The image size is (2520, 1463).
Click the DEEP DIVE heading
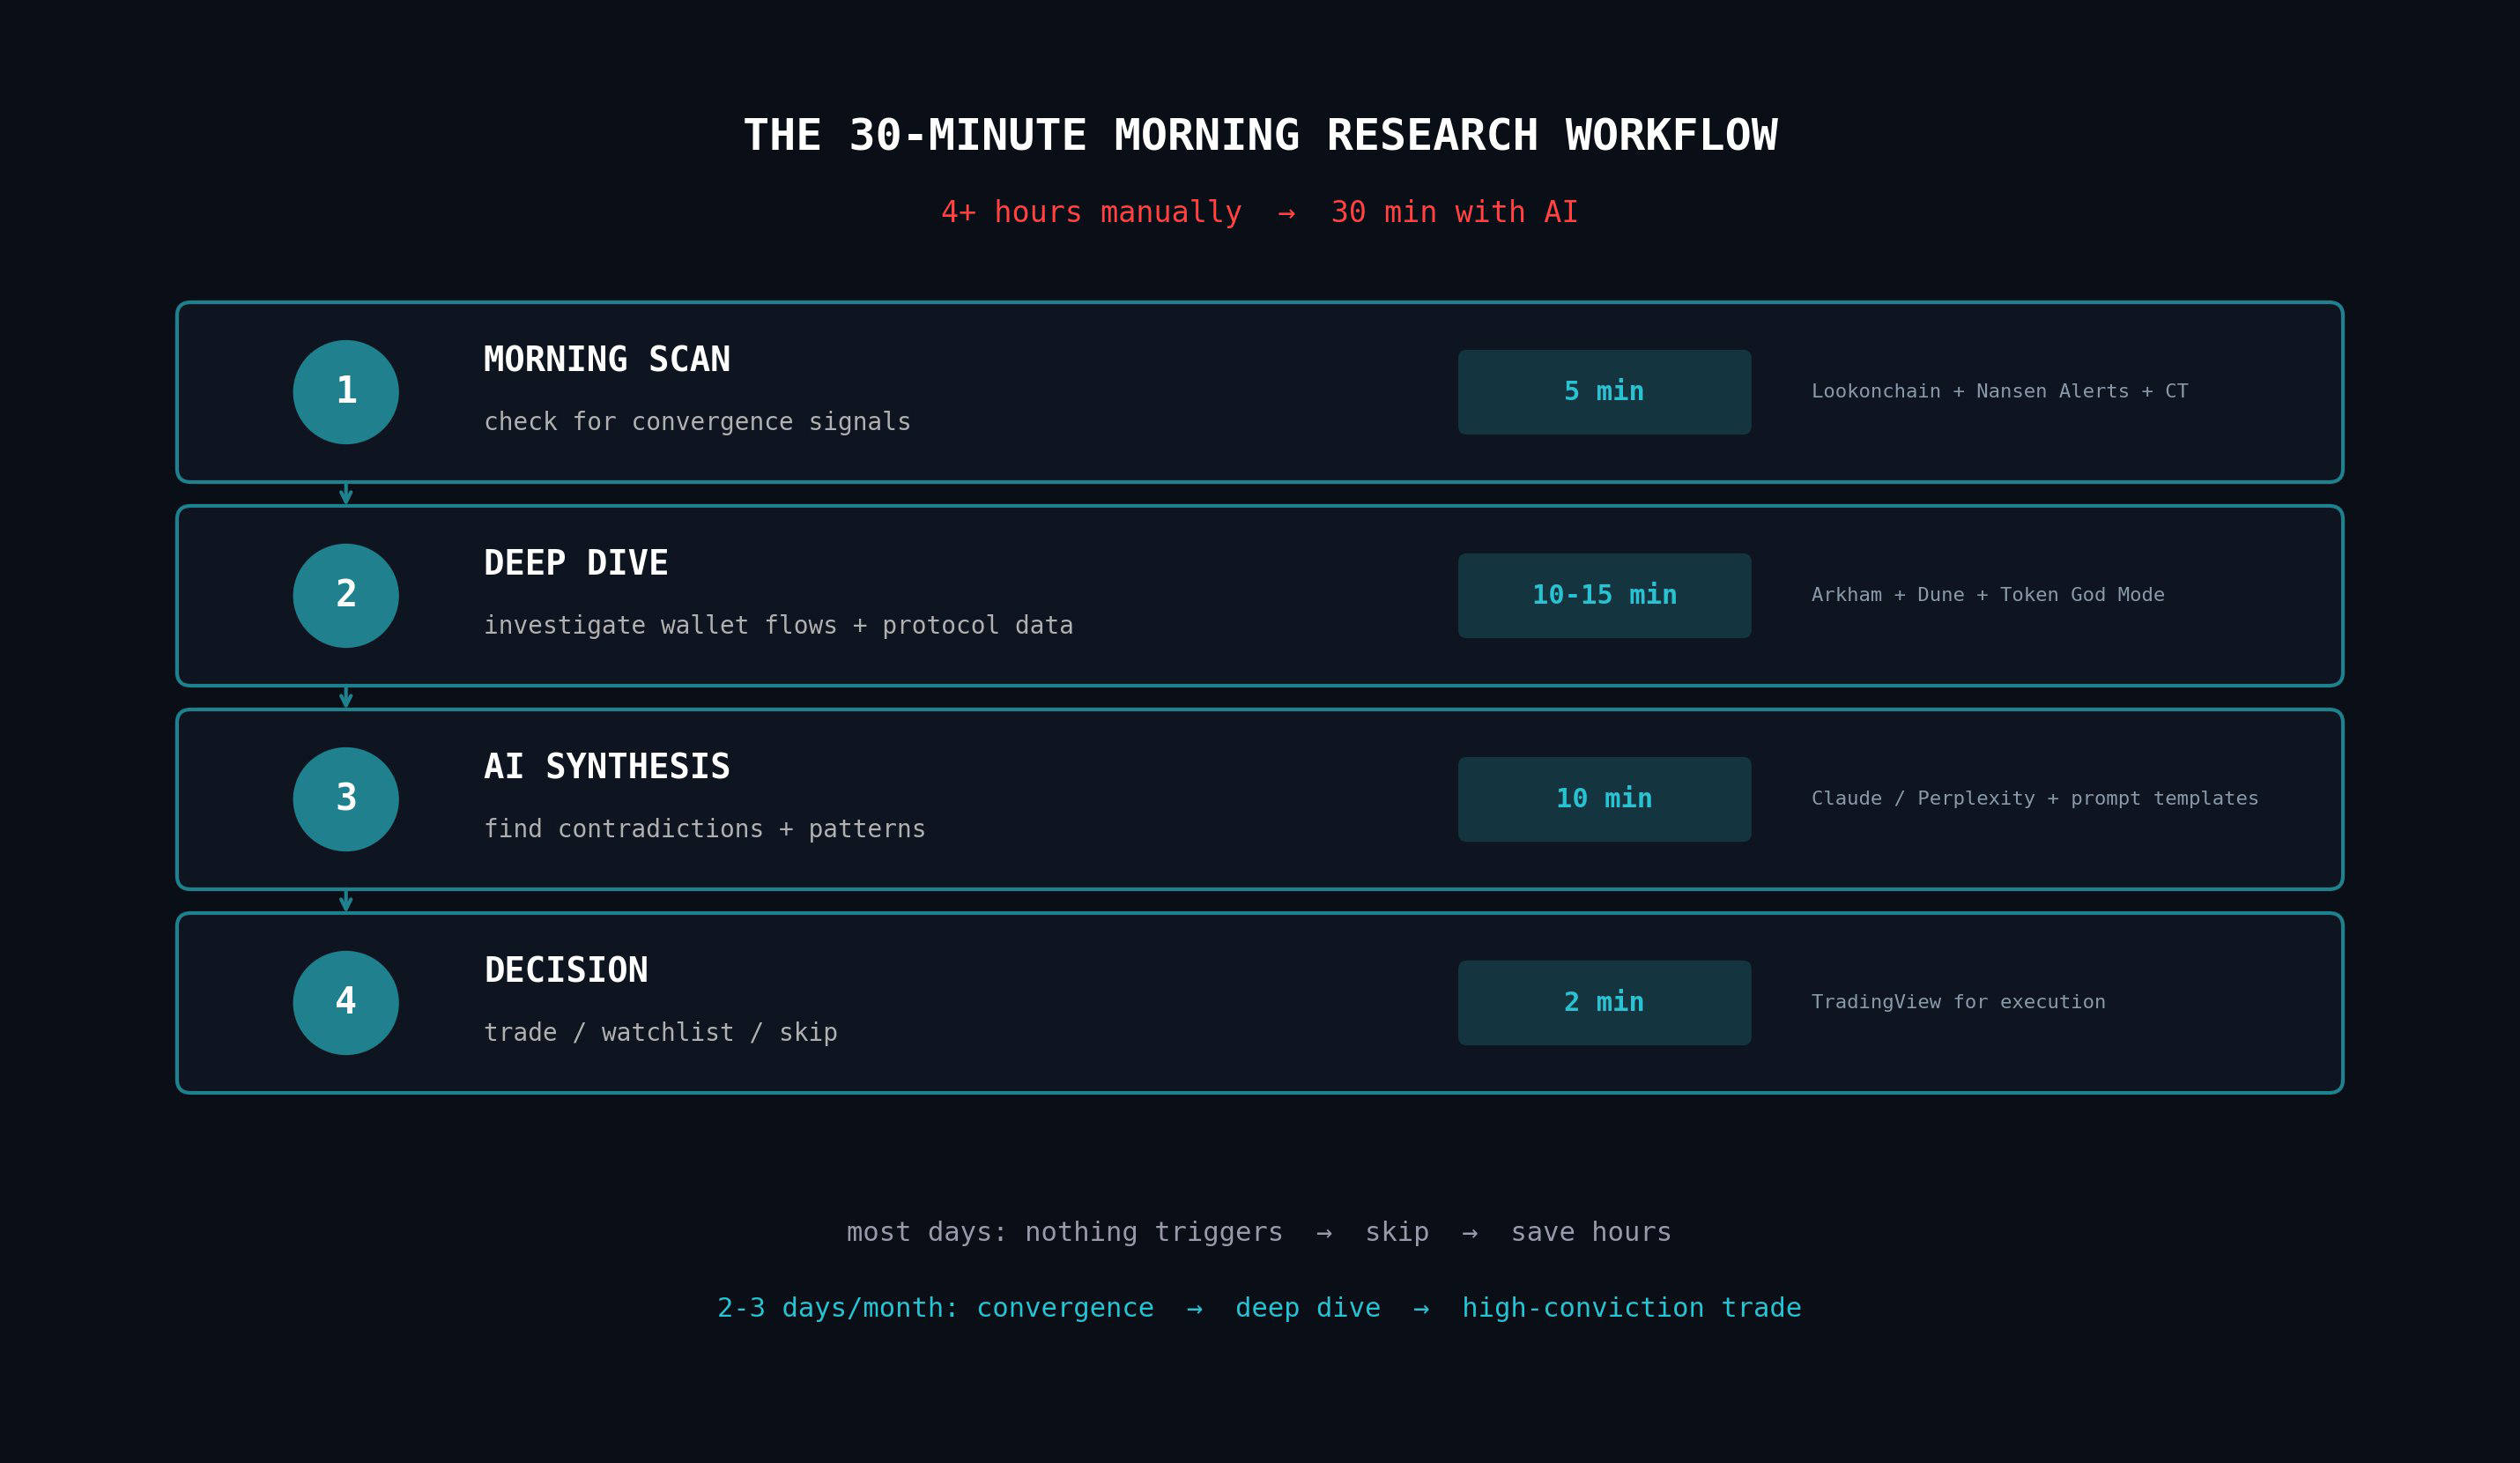[576, 564]
